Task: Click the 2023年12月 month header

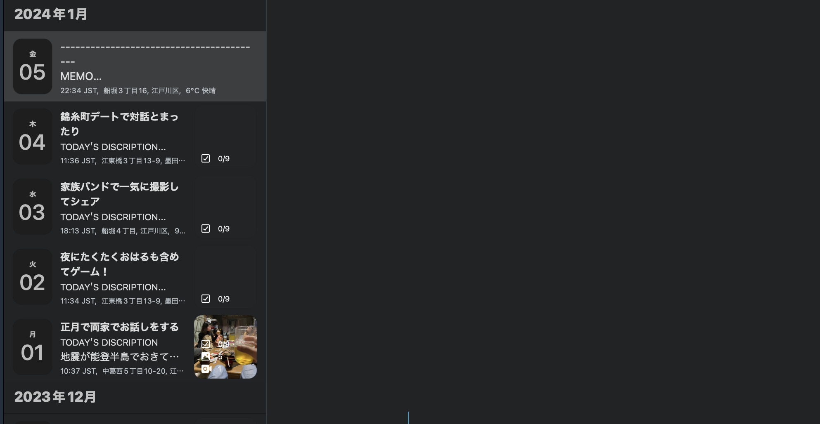Action: [x=55, y=397]
